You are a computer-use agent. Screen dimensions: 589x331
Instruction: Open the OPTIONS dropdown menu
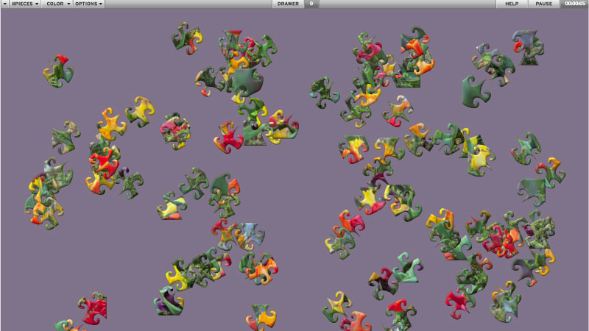(88, 4)
